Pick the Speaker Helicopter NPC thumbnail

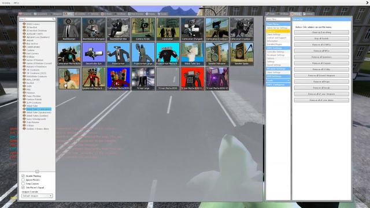coord(217,54)
